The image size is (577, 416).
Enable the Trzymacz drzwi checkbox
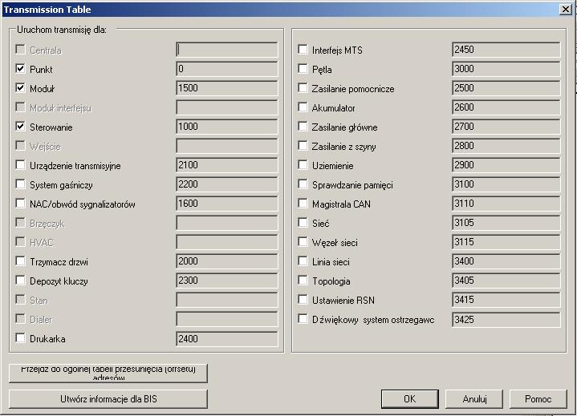pos(21,261)
